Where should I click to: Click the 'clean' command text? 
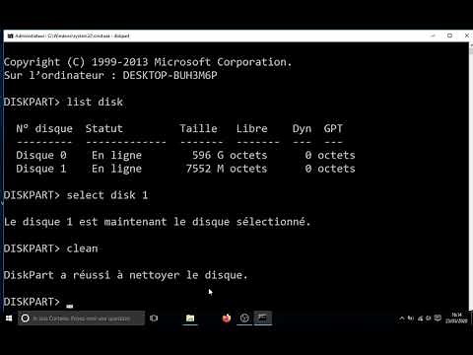pyautogui.click(x=82, y=248)
